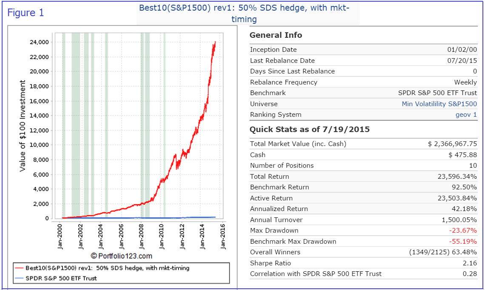Click the Overall Winners value (1349/2125) 63.48%
485x290 pixels.
pos(443,252)
